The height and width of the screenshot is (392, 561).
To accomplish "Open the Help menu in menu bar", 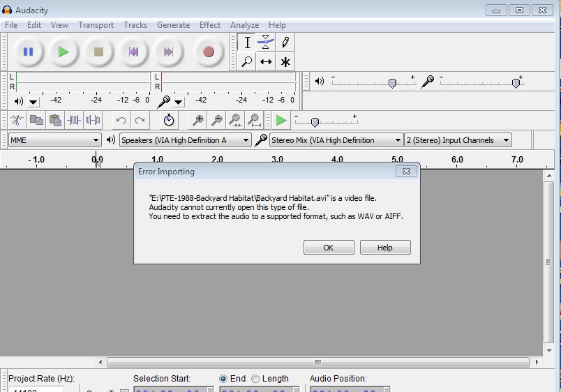I will (277, 25).
